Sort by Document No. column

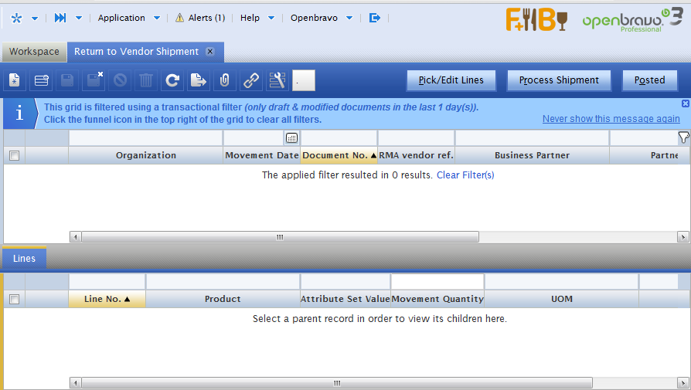[339, 155]
